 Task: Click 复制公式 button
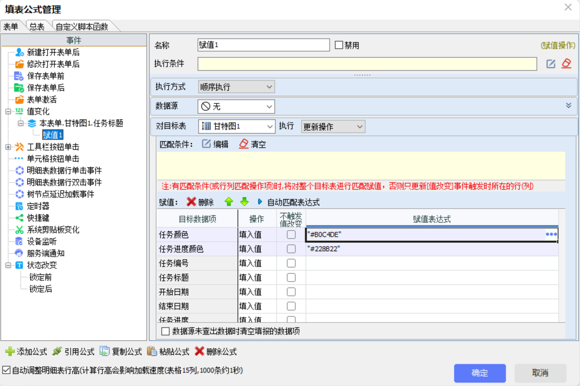(x=121, y=352)
